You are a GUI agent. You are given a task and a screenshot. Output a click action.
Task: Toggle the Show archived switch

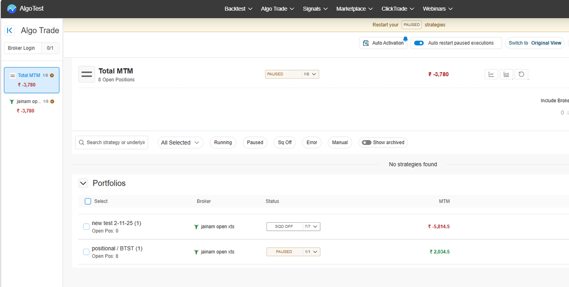[367, 142]
